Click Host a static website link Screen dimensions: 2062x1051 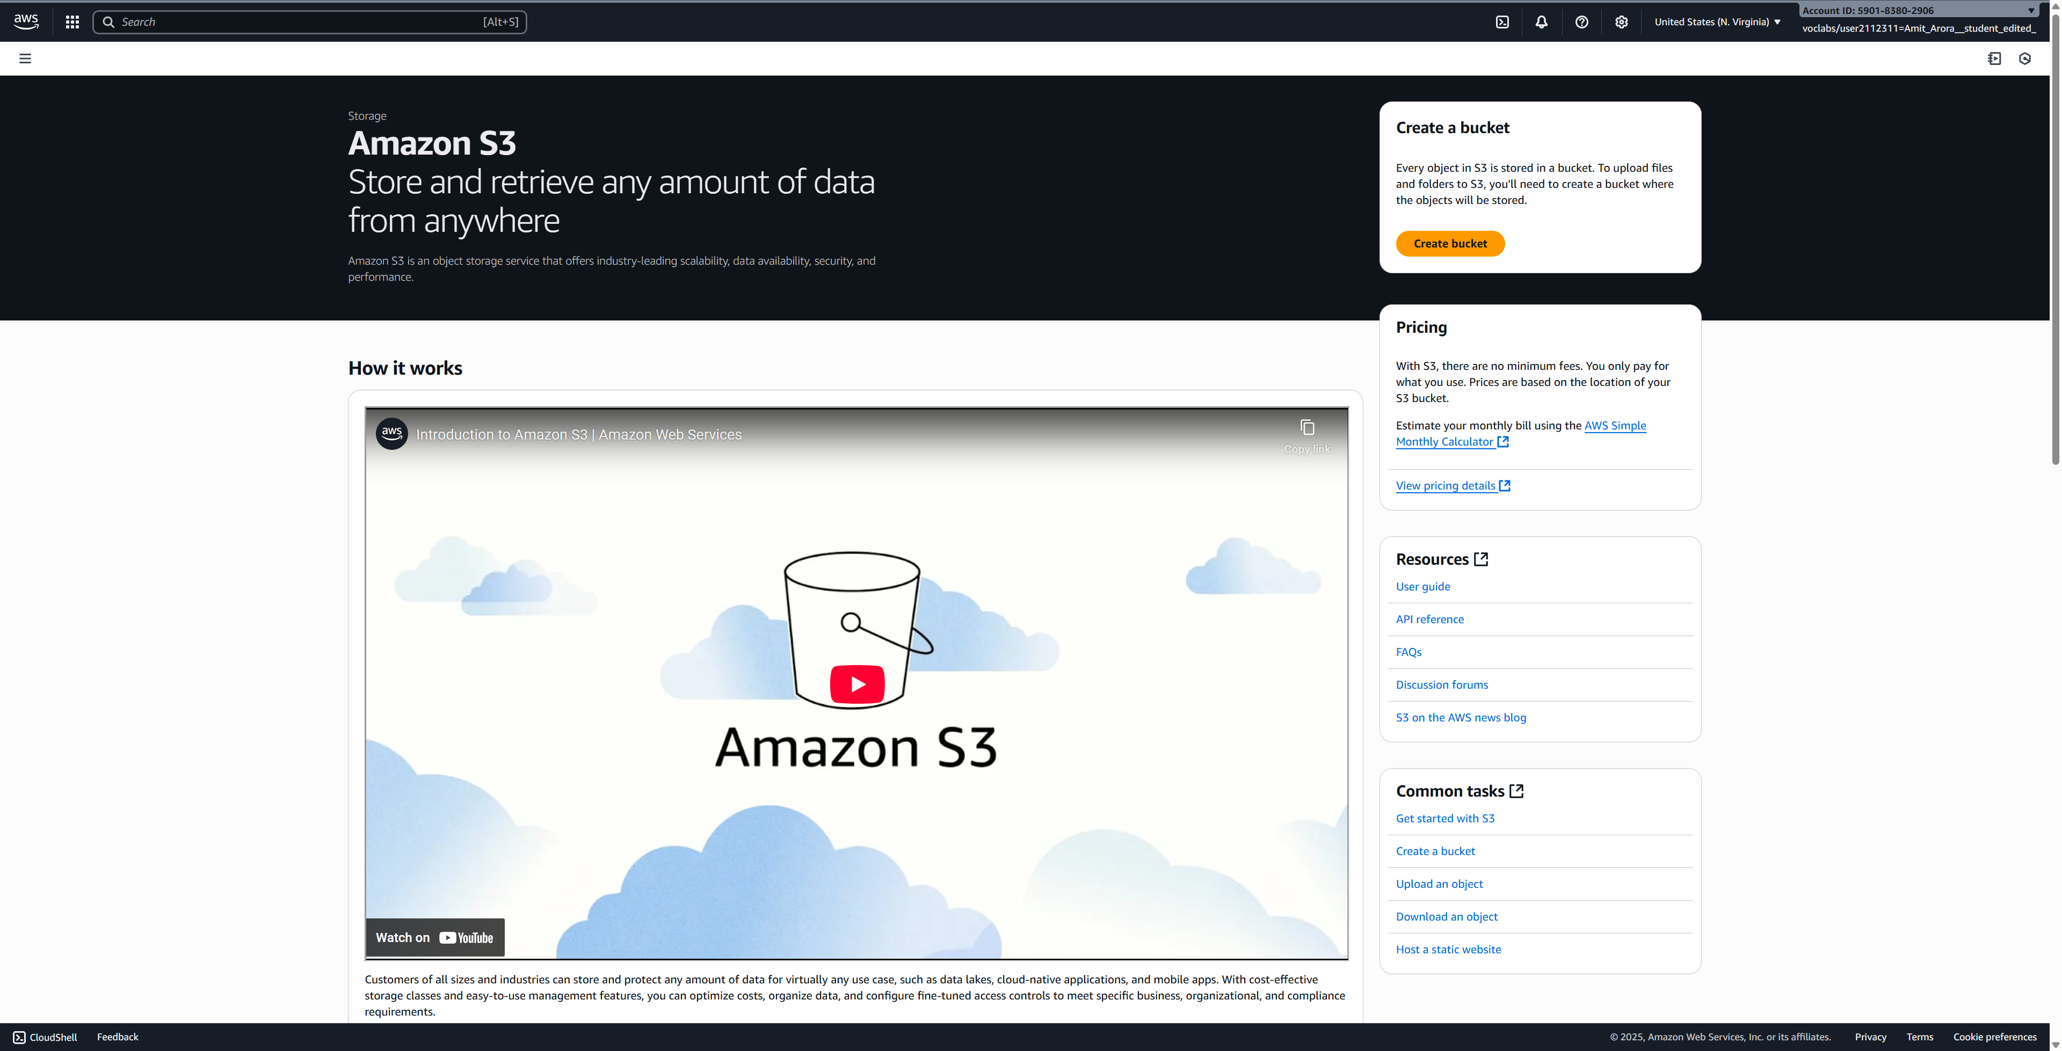point(1448,950)
